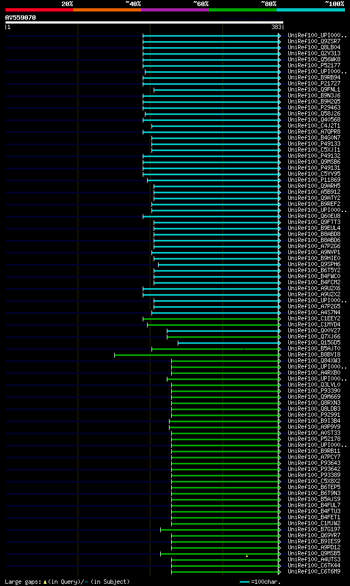Select the UniRef100_B9RB11 label

coord(314,451)
